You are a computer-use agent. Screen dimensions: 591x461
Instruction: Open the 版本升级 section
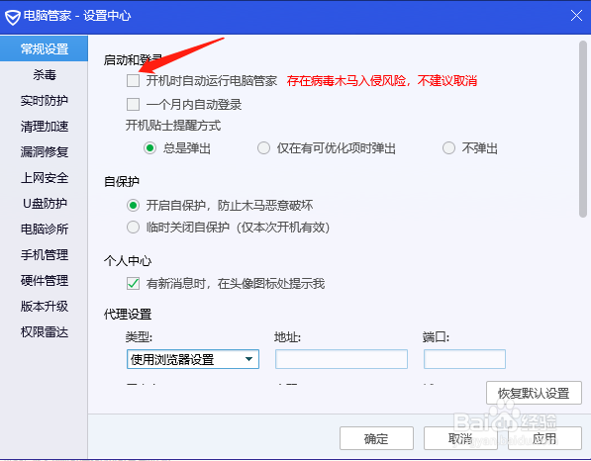tap(45, 307)
